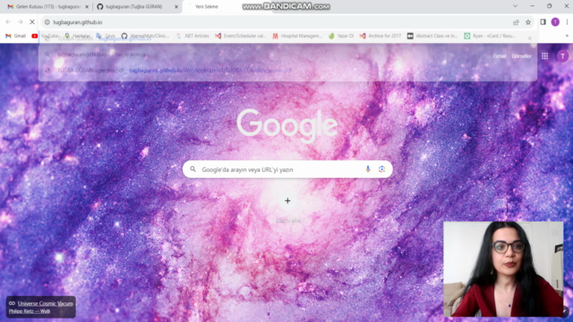
Task: Open the tab search dropdown arrow
Action: click(x=516, y=6)
